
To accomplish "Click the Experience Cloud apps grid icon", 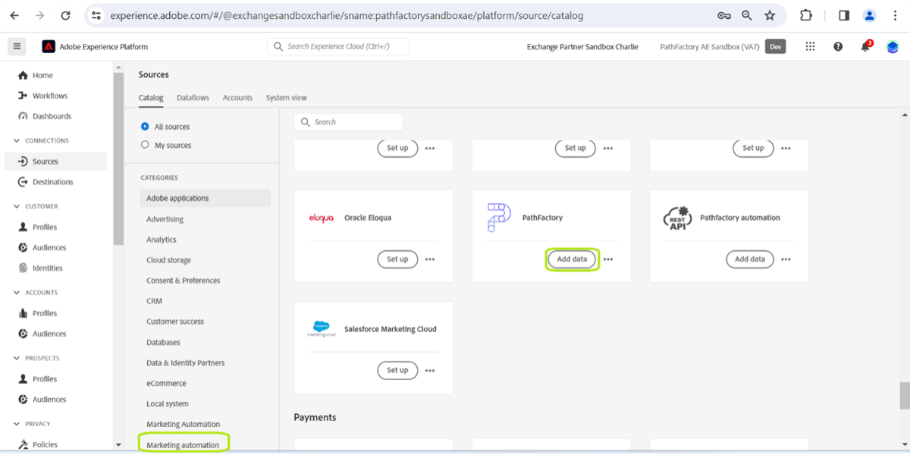I will pos(810,46).
